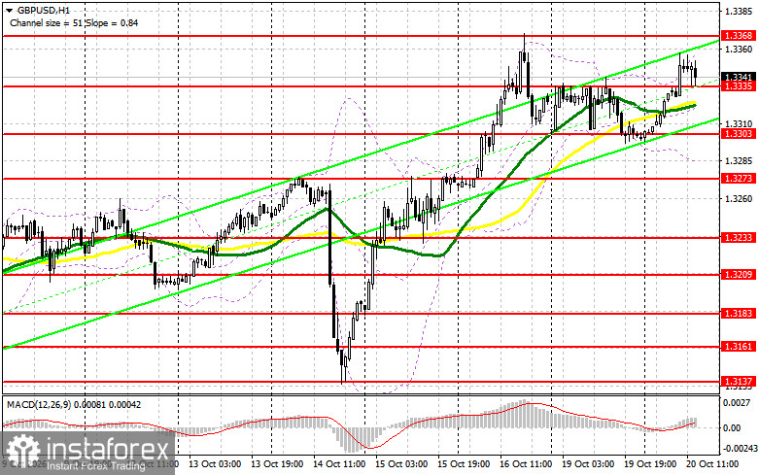
Task: Click the 13 Oct 03:00 time label
Action: click(x=215, y=464)
